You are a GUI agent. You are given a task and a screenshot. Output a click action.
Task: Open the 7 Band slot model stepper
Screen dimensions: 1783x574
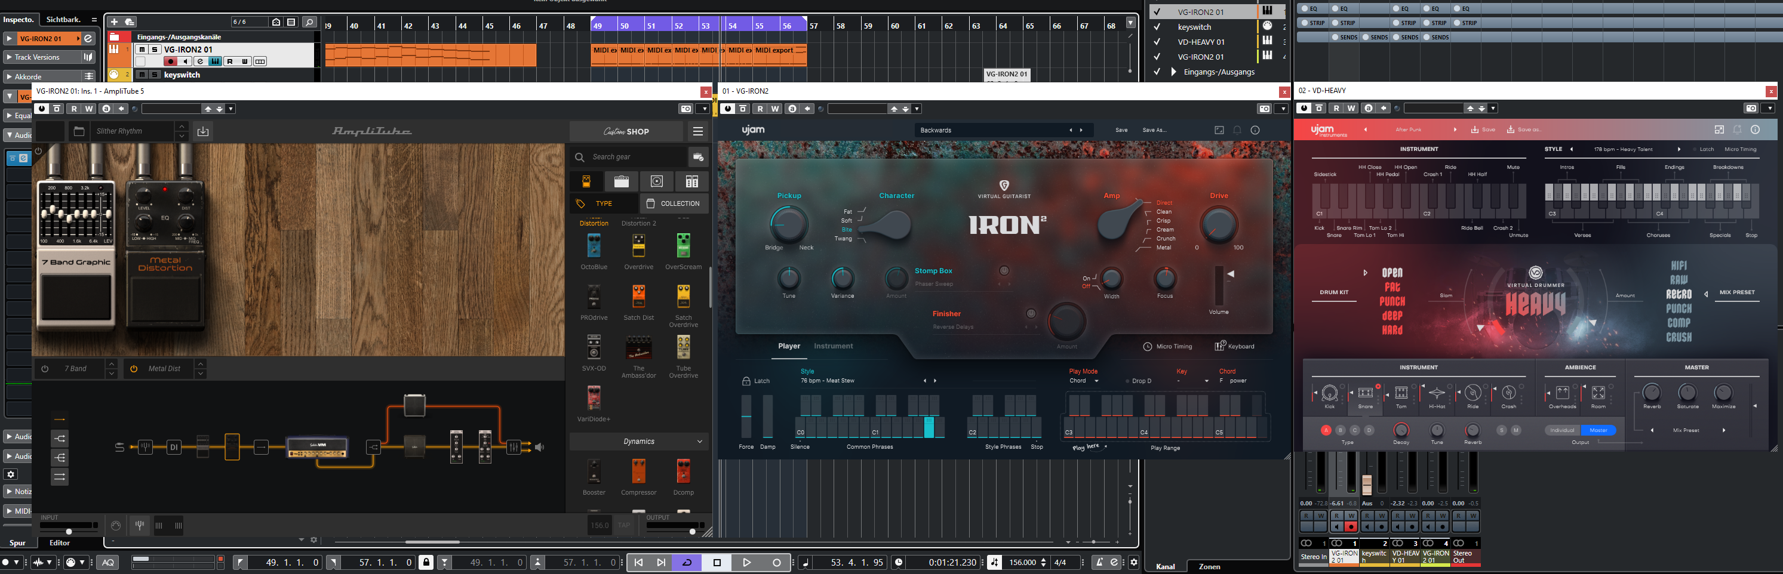112,369
